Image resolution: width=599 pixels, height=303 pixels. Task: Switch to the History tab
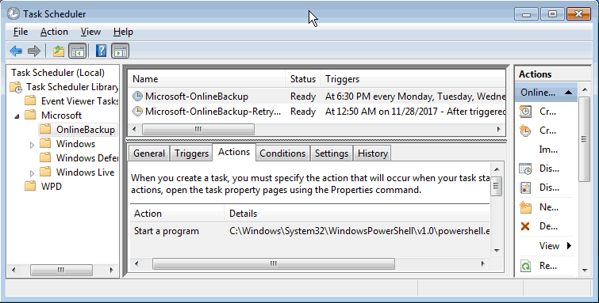click(x=372, y=153)
